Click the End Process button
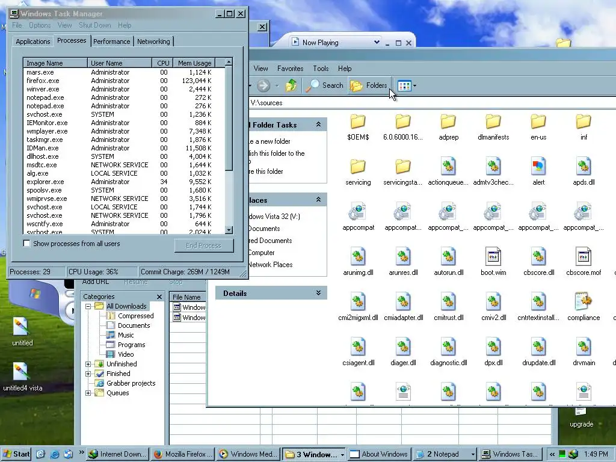The width and height of the screenshot is (616, 462). (204, 245)
